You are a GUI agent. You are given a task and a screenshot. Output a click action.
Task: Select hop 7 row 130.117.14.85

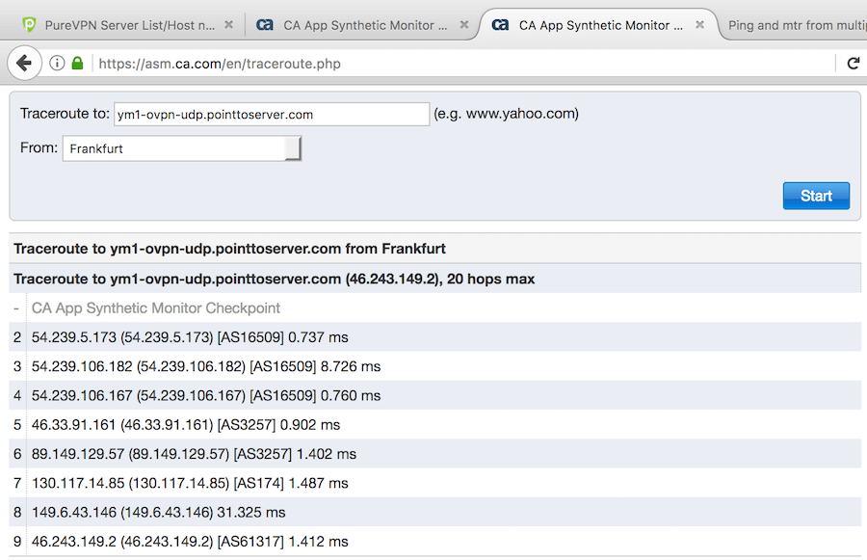pyautogui.click(x=434, y=483)
